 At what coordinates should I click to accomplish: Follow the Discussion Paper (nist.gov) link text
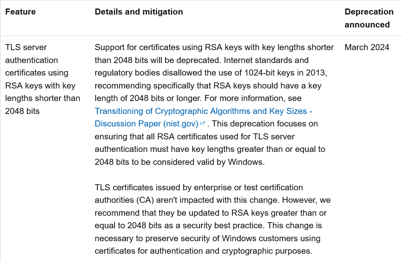pos(147,124)
